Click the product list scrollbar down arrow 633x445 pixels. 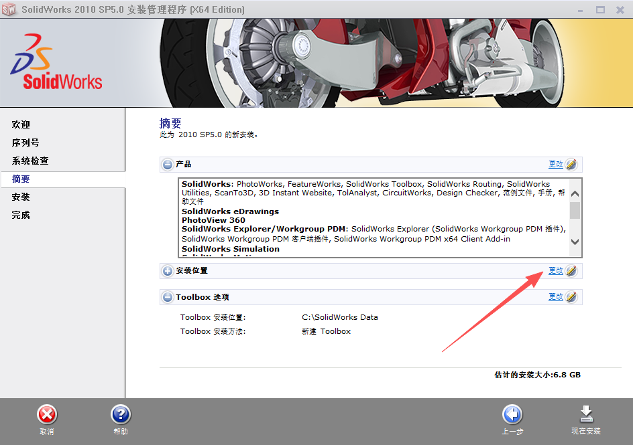click(x=575, y=243)
